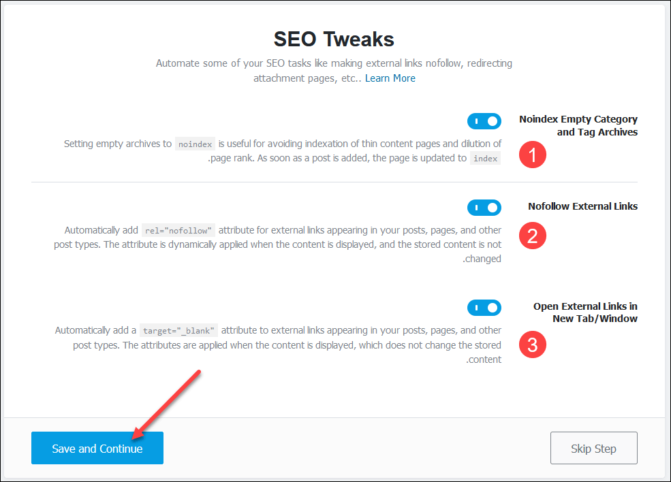Click the rel="nofollow" code snippet
Screen dimensions: 671x482
pos(179,231)
